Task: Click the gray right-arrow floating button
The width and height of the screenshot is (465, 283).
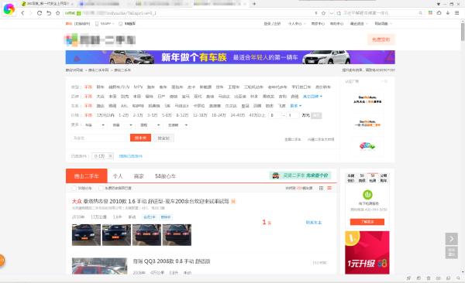Action: [x=451, y=239]
